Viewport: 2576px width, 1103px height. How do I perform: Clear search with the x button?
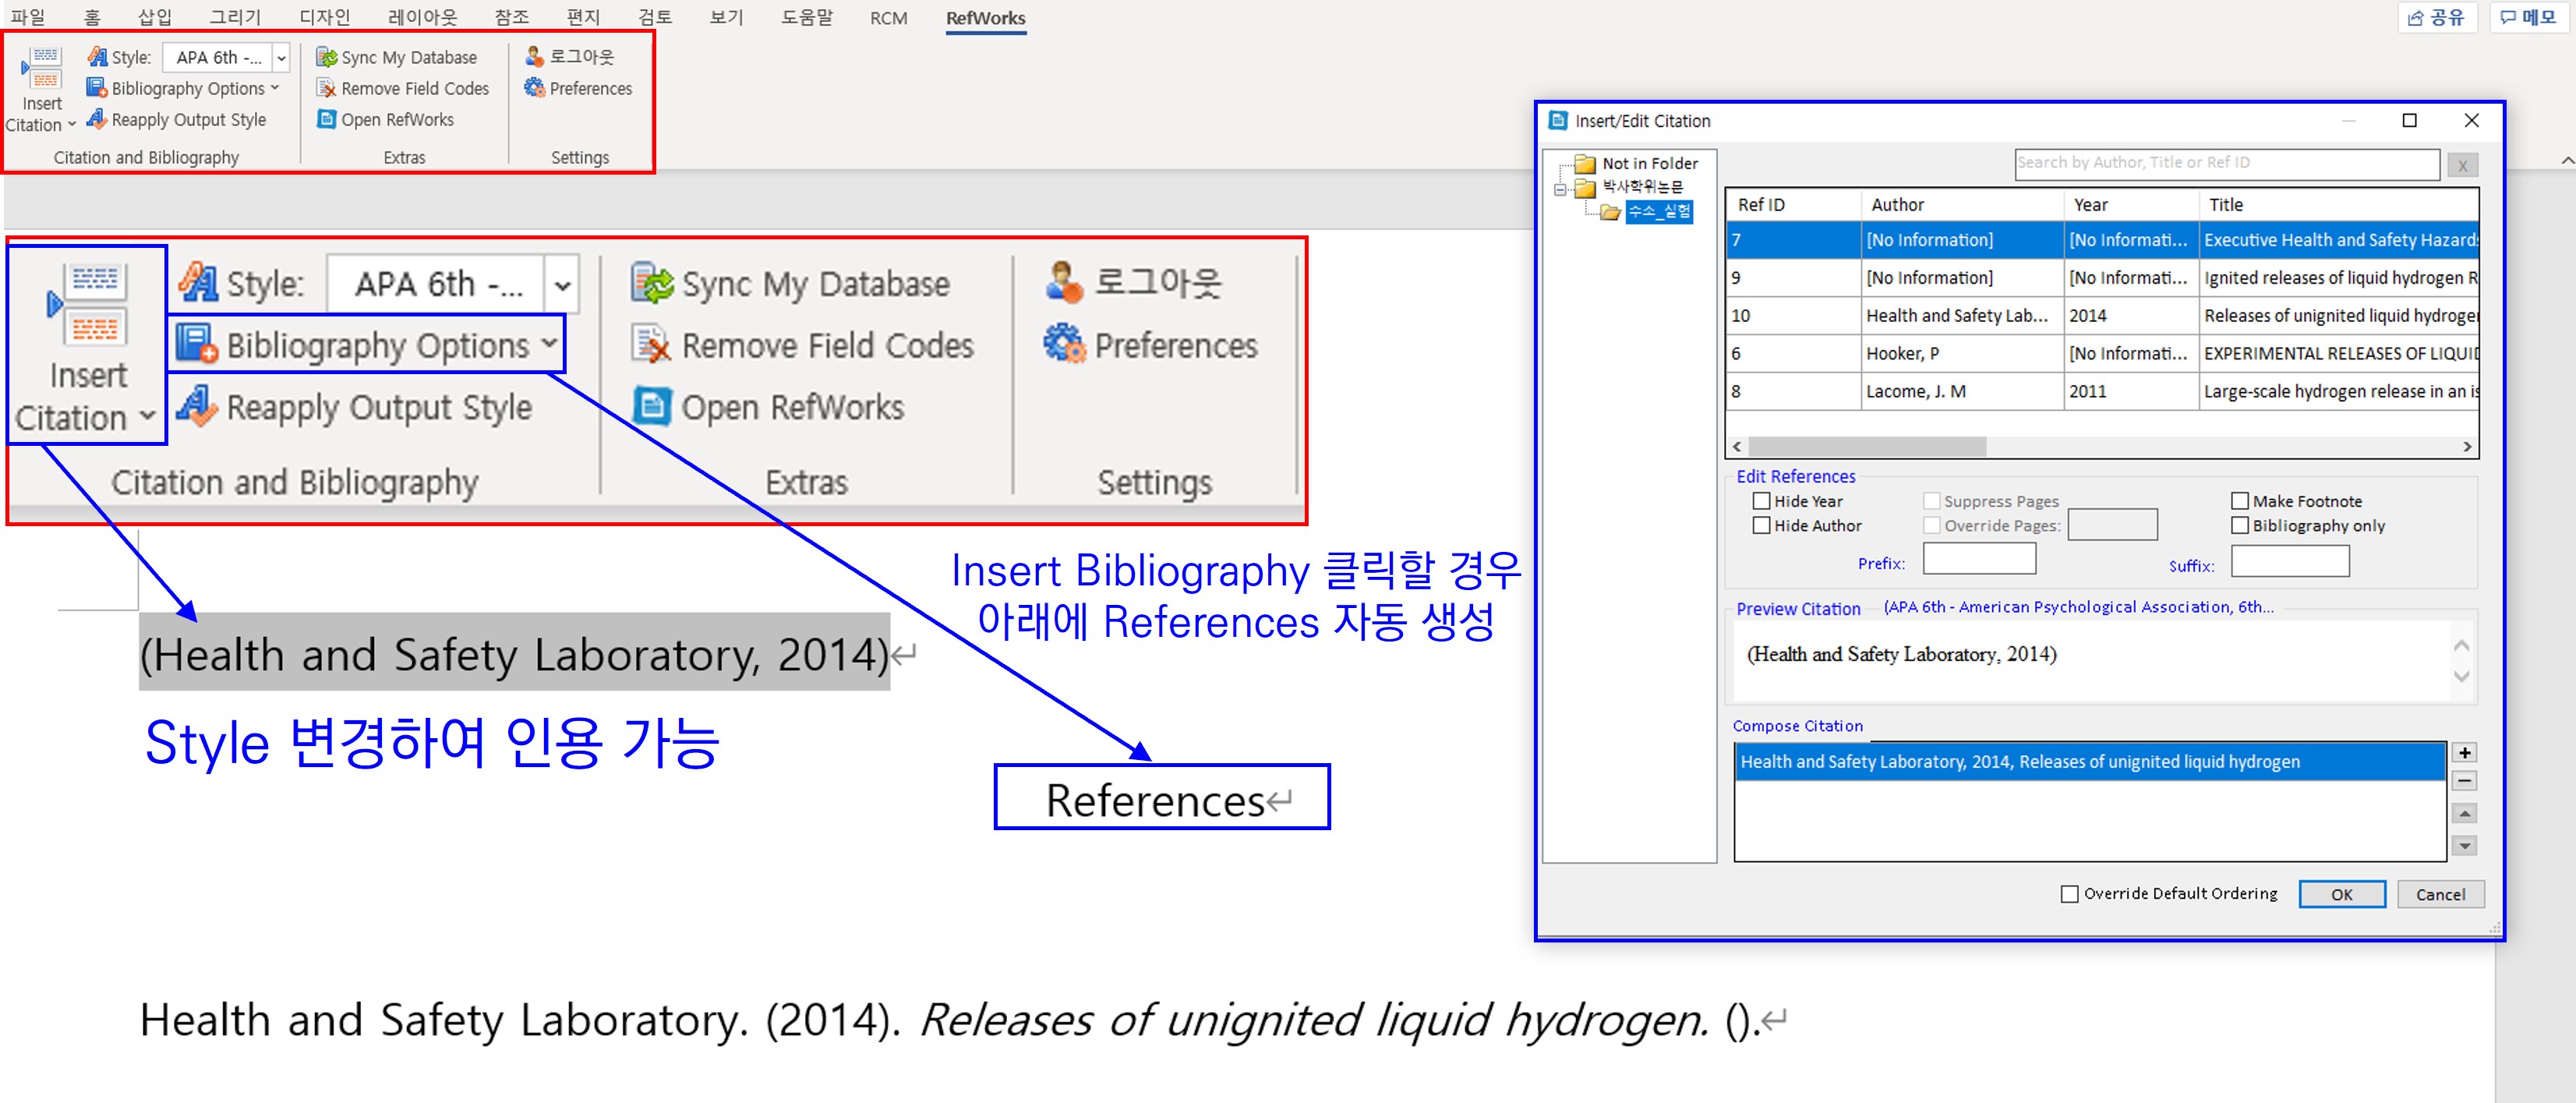coord(2462,166)
